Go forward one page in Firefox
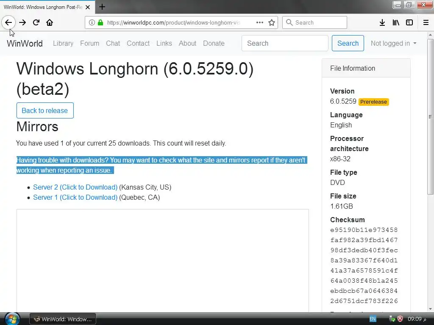This screenshot has height=325, width=434. pos(22,22)
